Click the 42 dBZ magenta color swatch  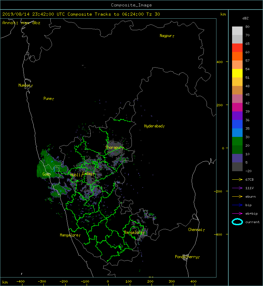(237, 107)
